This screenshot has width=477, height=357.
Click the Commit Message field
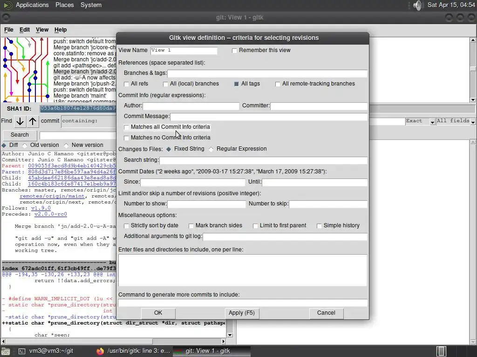(x=269, y=117)
